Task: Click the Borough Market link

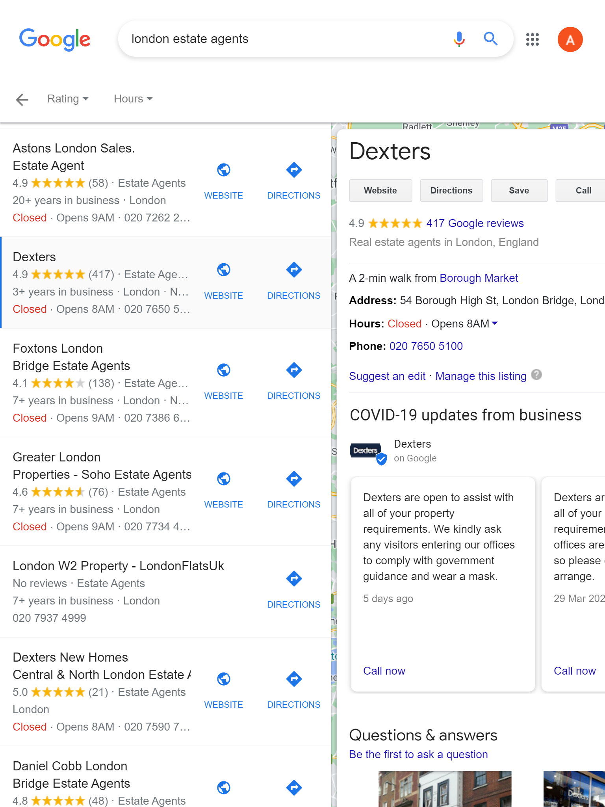Action: 479,278
